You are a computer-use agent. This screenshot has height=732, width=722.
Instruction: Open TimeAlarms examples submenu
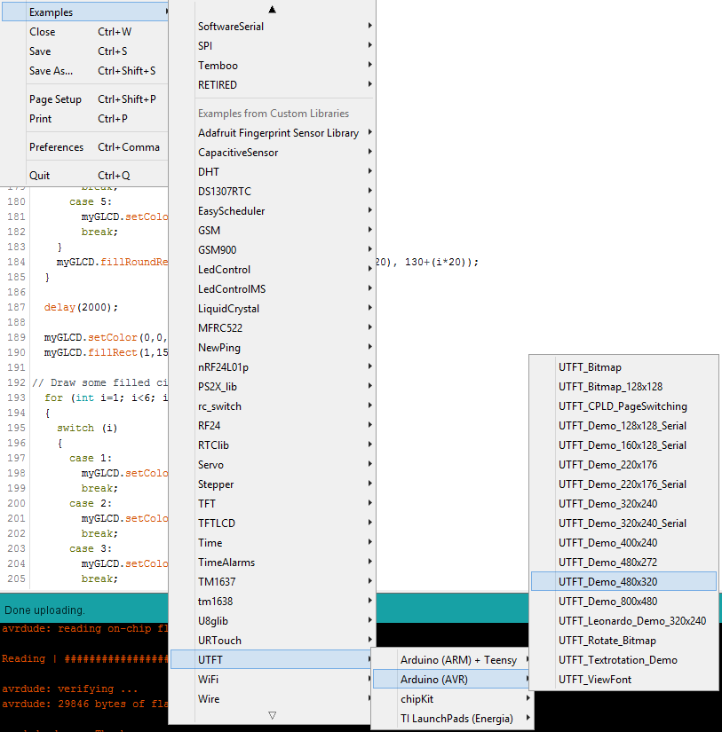272,563
